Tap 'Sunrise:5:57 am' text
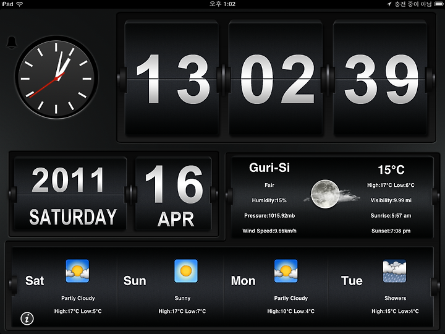This screenshot has width=445, height=334. (391, 216)
